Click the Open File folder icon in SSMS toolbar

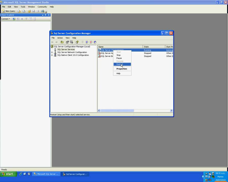(x=29, y=11)
